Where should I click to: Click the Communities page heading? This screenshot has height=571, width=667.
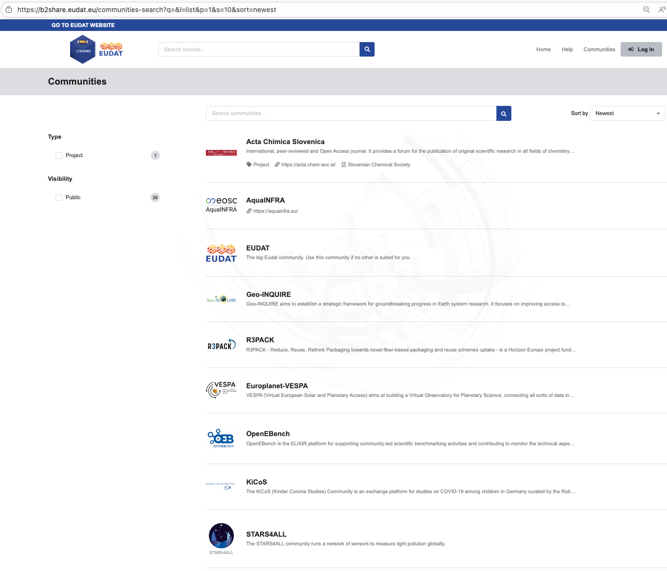coord(77,82)
